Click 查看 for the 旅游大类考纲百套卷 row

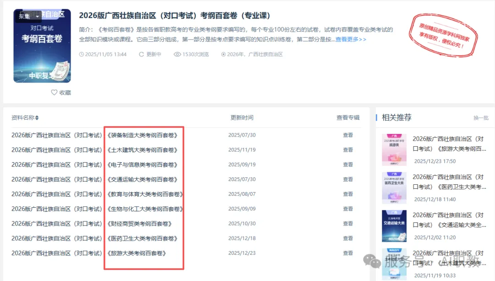click(348, 253)
